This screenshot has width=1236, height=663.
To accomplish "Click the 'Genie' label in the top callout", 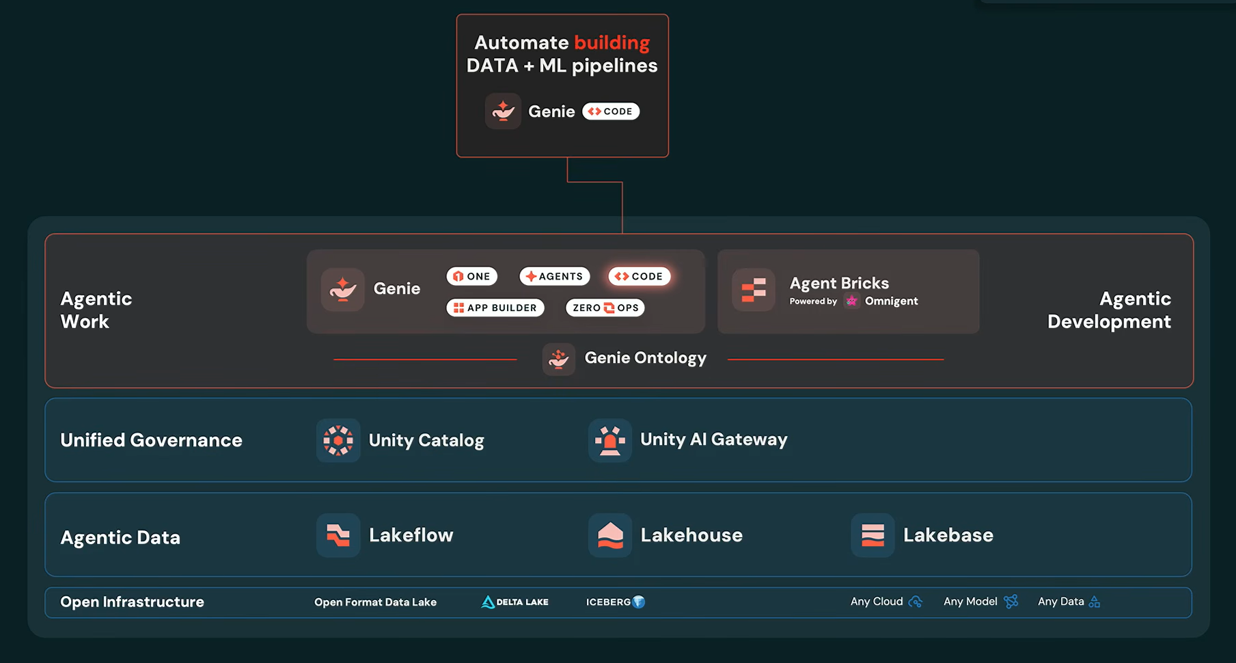I will coord(551,111).
